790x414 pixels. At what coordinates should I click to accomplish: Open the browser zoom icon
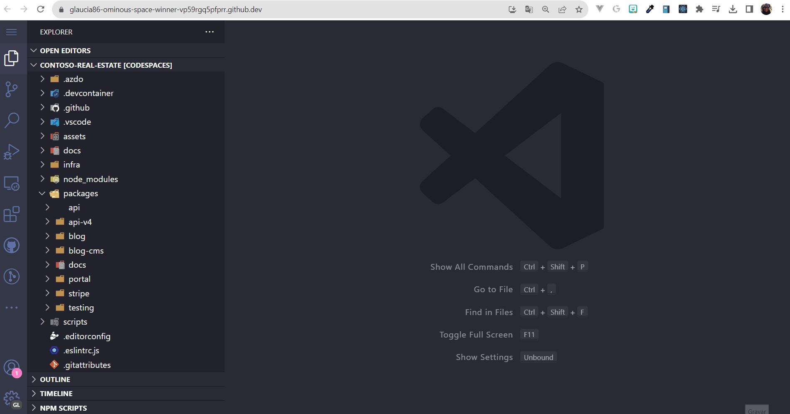tap(546, 9)
